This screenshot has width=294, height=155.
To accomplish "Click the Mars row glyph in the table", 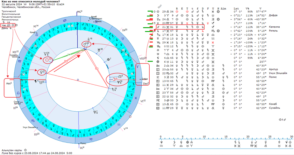I will coord(158,27).
